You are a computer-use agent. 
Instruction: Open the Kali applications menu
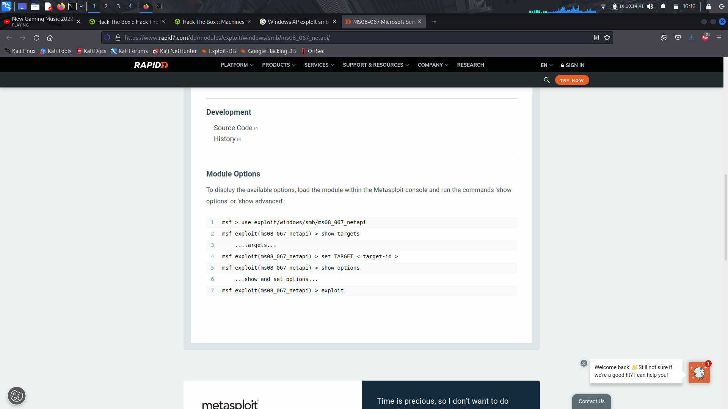pyautogui.click(x=6, y=6)
